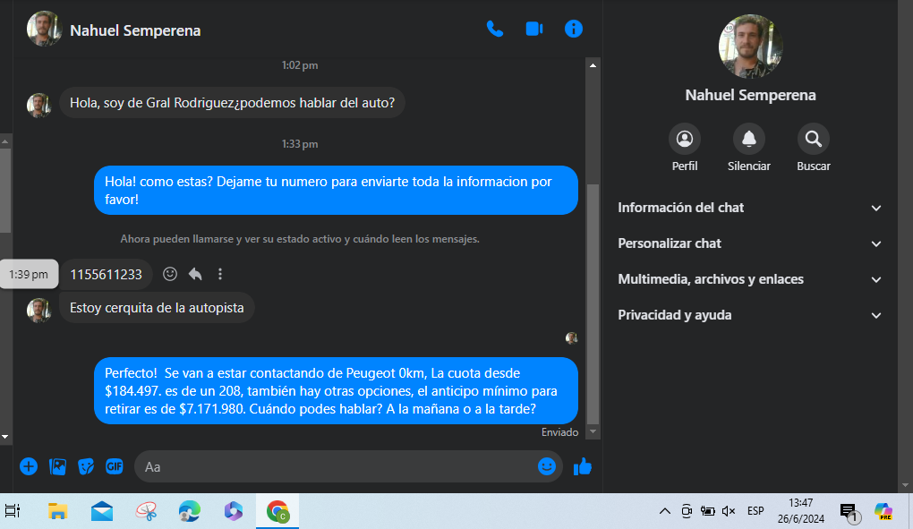Choose a sticker to send
Viewport: 913px width, 529px height.
point(86,466)
